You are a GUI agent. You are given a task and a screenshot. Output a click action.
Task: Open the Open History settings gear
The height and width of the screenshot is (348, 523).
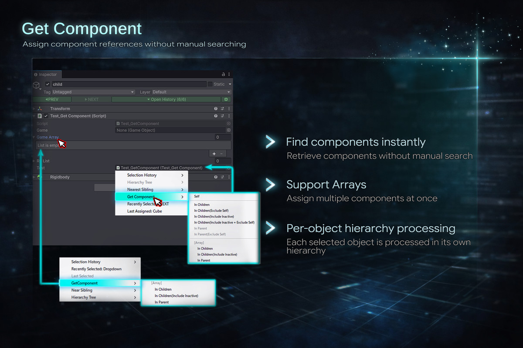pos(227,99)
